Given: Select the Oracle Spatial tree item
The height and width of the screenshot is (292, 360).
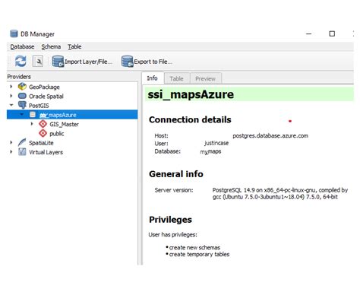Looking at the screenshot, I should [46, 97].
